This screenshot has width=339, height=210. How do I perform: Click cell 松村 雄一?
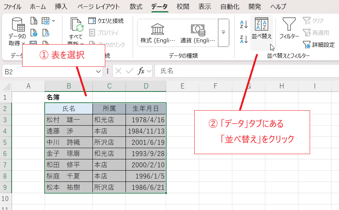[69, 120]
